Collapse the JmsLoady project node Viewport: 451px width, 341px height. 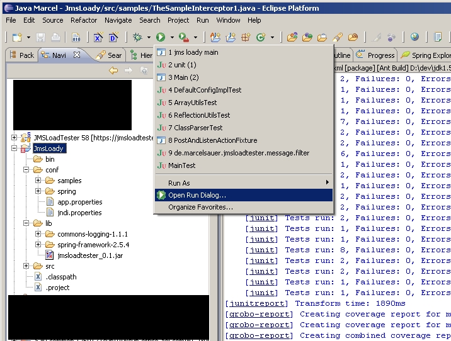[x=14, y=148]
